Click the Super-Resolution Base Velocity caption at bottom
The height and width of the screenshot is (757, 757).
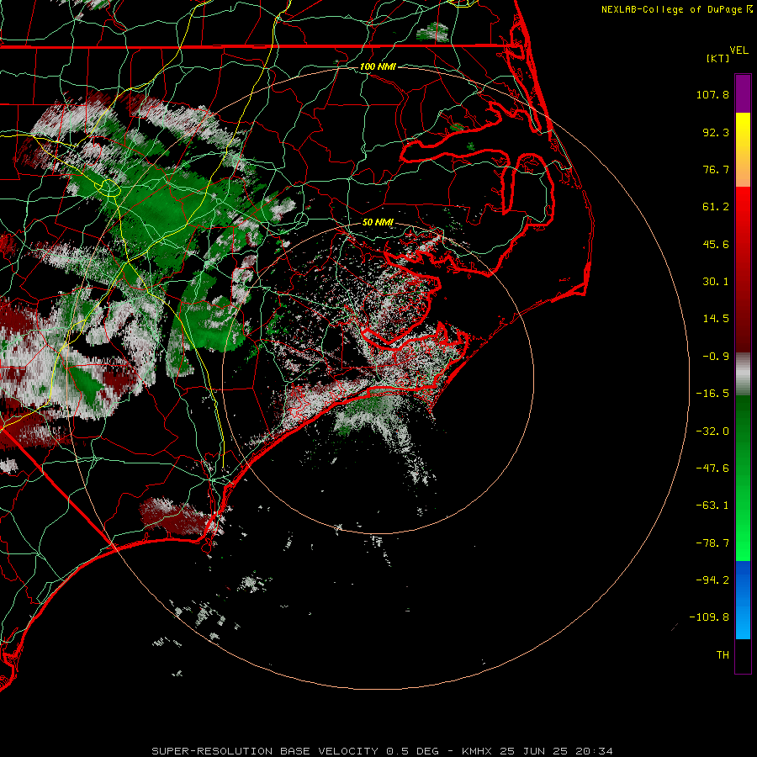click(382, 751)
